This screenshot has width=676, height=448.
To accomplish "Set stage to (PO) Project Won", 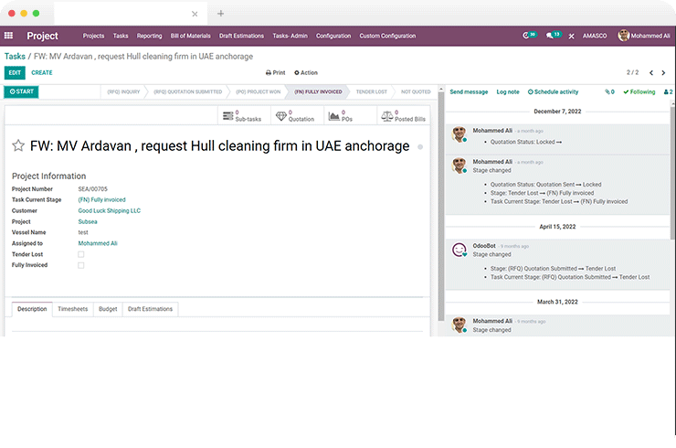I will pyautogui.click(x=257, y=92).
